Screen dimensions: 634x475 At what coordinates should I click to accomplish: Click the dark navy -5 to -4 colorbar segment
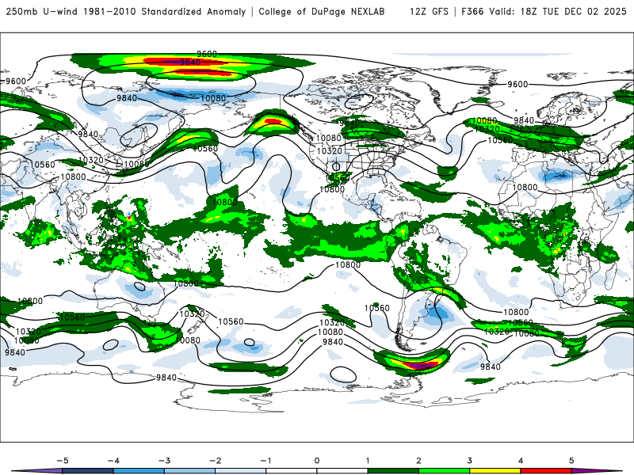tap(88, 471)
